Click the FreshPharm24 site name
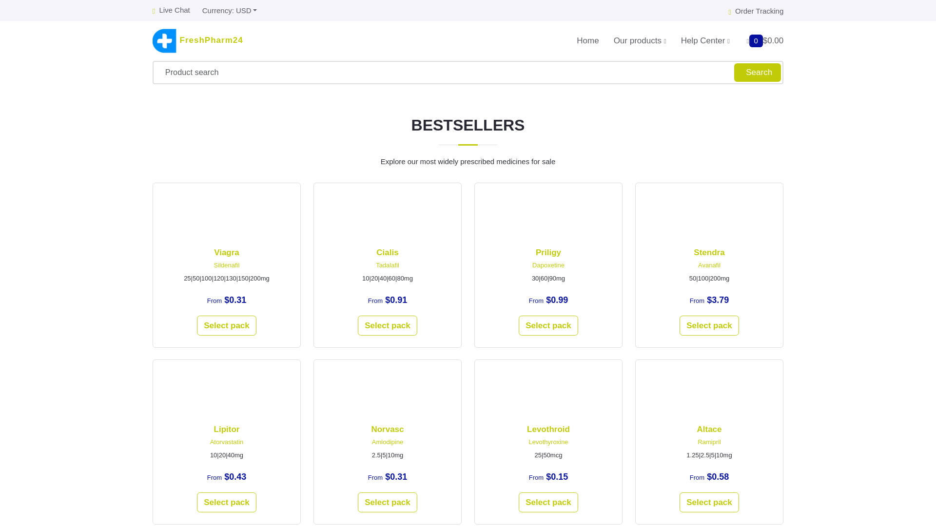This screenshot has width=936, height=526. (211, 40)
